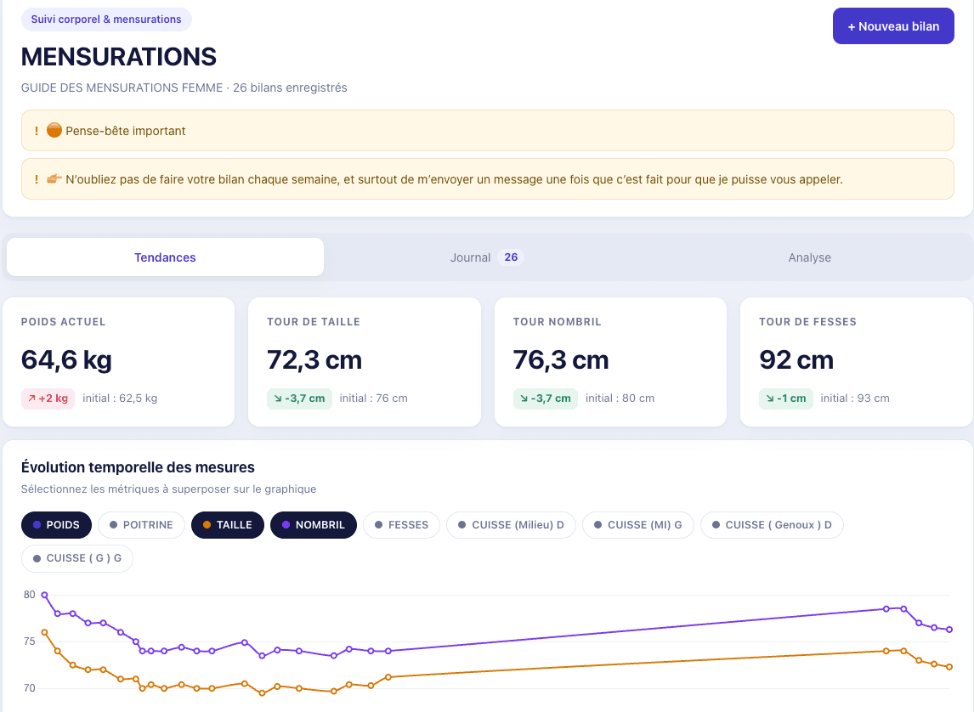974x712 pixels.
Task: Click the + Nouveau bilan button
Action: pos(892,26)
